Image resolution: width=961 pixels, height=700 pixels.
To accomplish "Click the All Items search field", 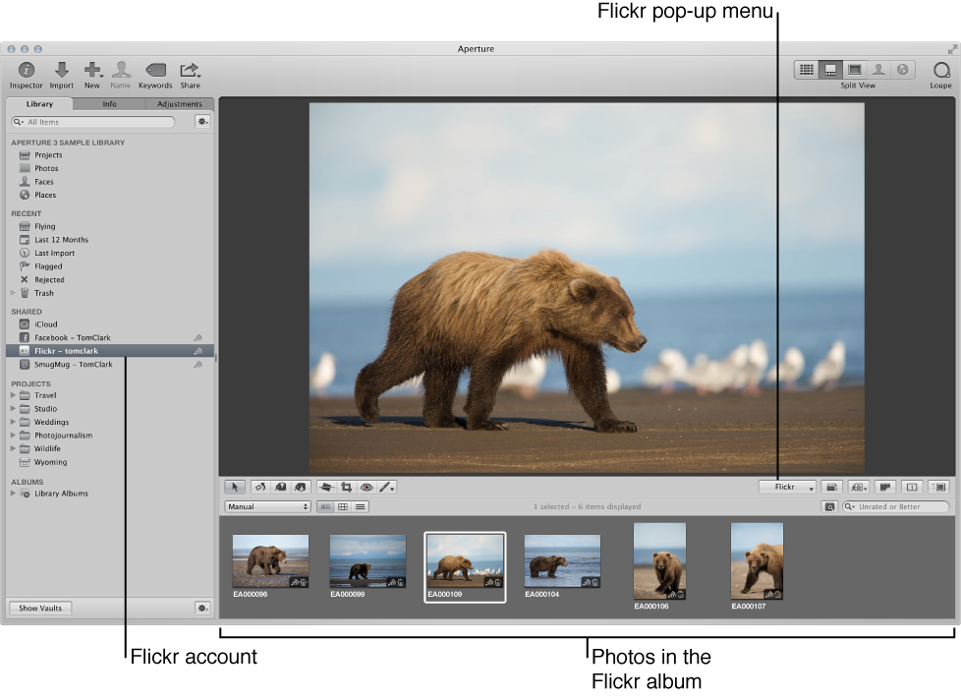I will pos(98,122).
